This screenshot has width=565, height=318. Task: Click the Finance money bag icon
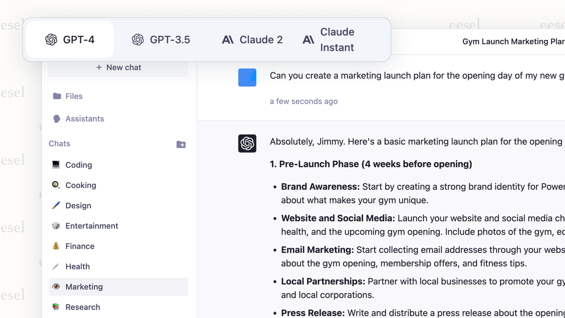(56, 246)
